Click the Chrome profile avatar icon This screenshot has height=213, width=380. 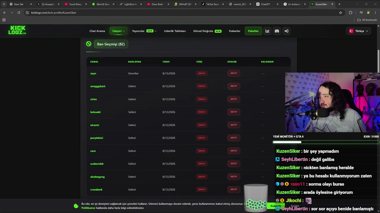point(368,12)
